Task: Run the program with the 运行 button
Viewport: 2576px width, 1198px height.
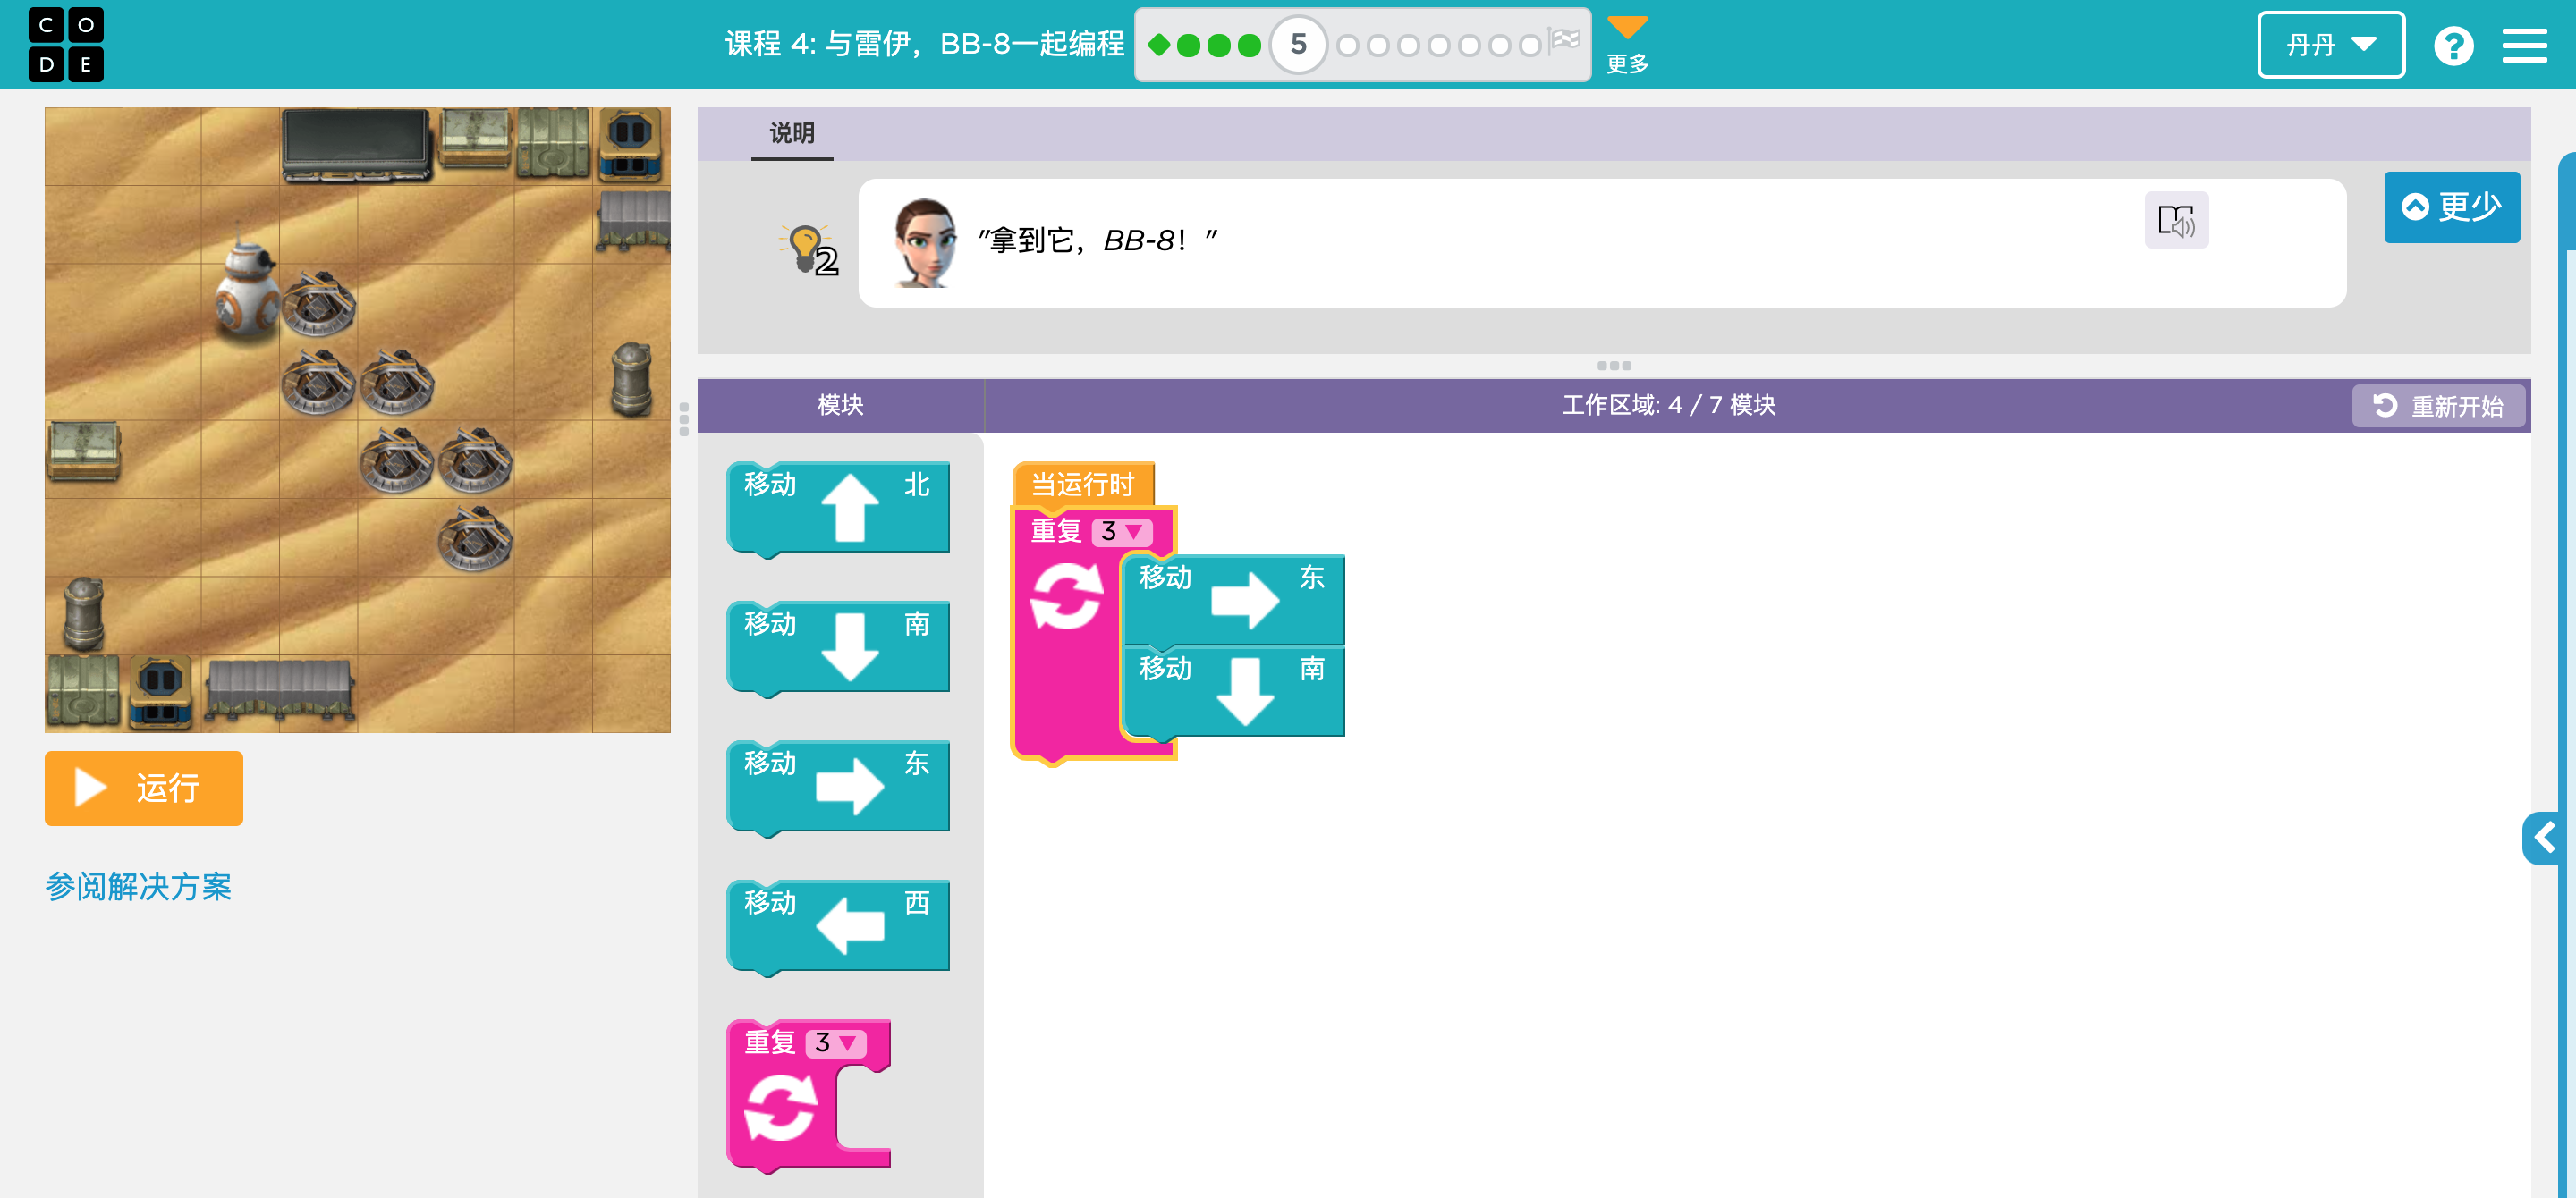Action: coord(144,789)
